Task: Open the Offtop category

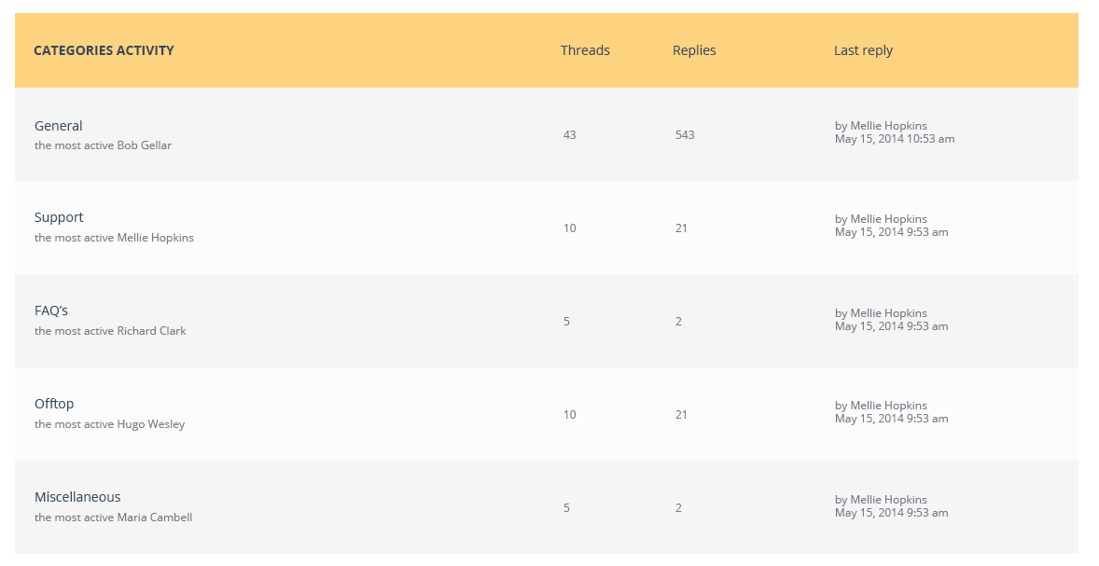Action: point(54,404)
